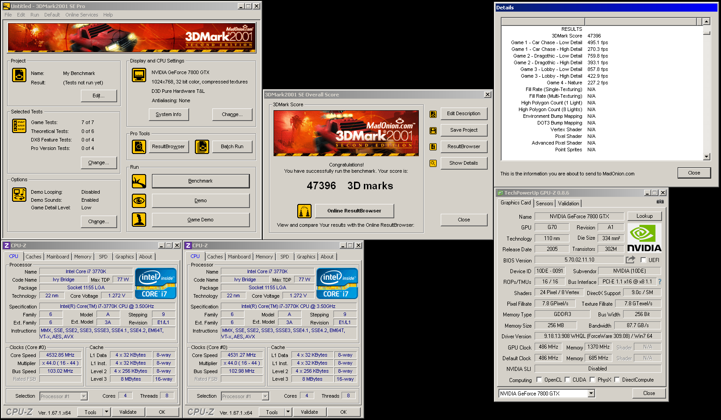Click the NVIDIA logo in GPU-Z
The height and width of the screenshot is (420, 721).
644,238
